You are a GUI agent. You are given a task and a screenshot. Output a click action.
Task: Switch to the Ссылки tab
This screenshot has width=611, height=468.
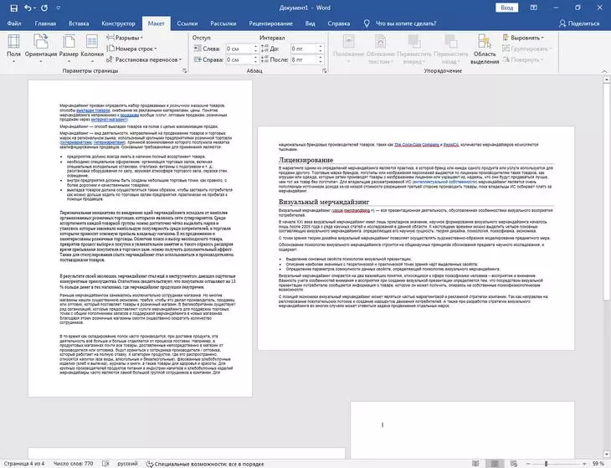point(187,23)
